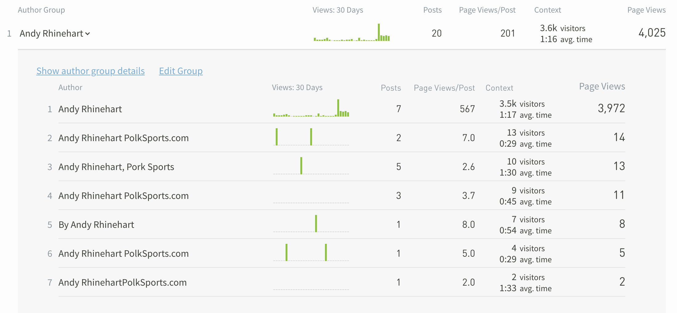Screen dimensions: 677x313
Task: Click the 20 posts value in the group row
Action: click(x=437, y=33)
